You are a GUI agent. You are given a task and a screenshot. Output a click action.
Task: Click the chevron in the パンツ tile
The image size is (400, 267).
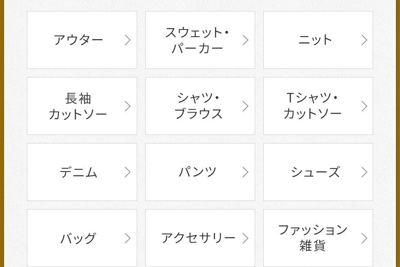(246, 172)
